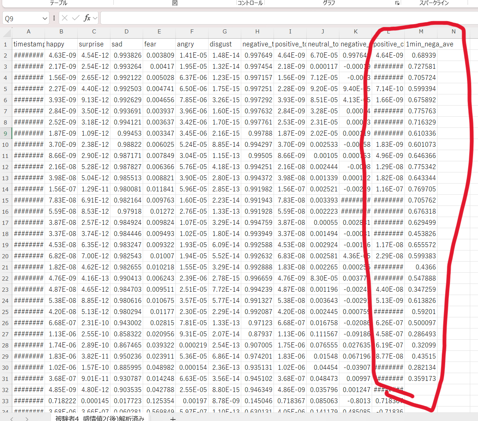
Task: Select the 被験者4 感情値2(後)解析済み sheet tab
Action: [x=100, y=418]
